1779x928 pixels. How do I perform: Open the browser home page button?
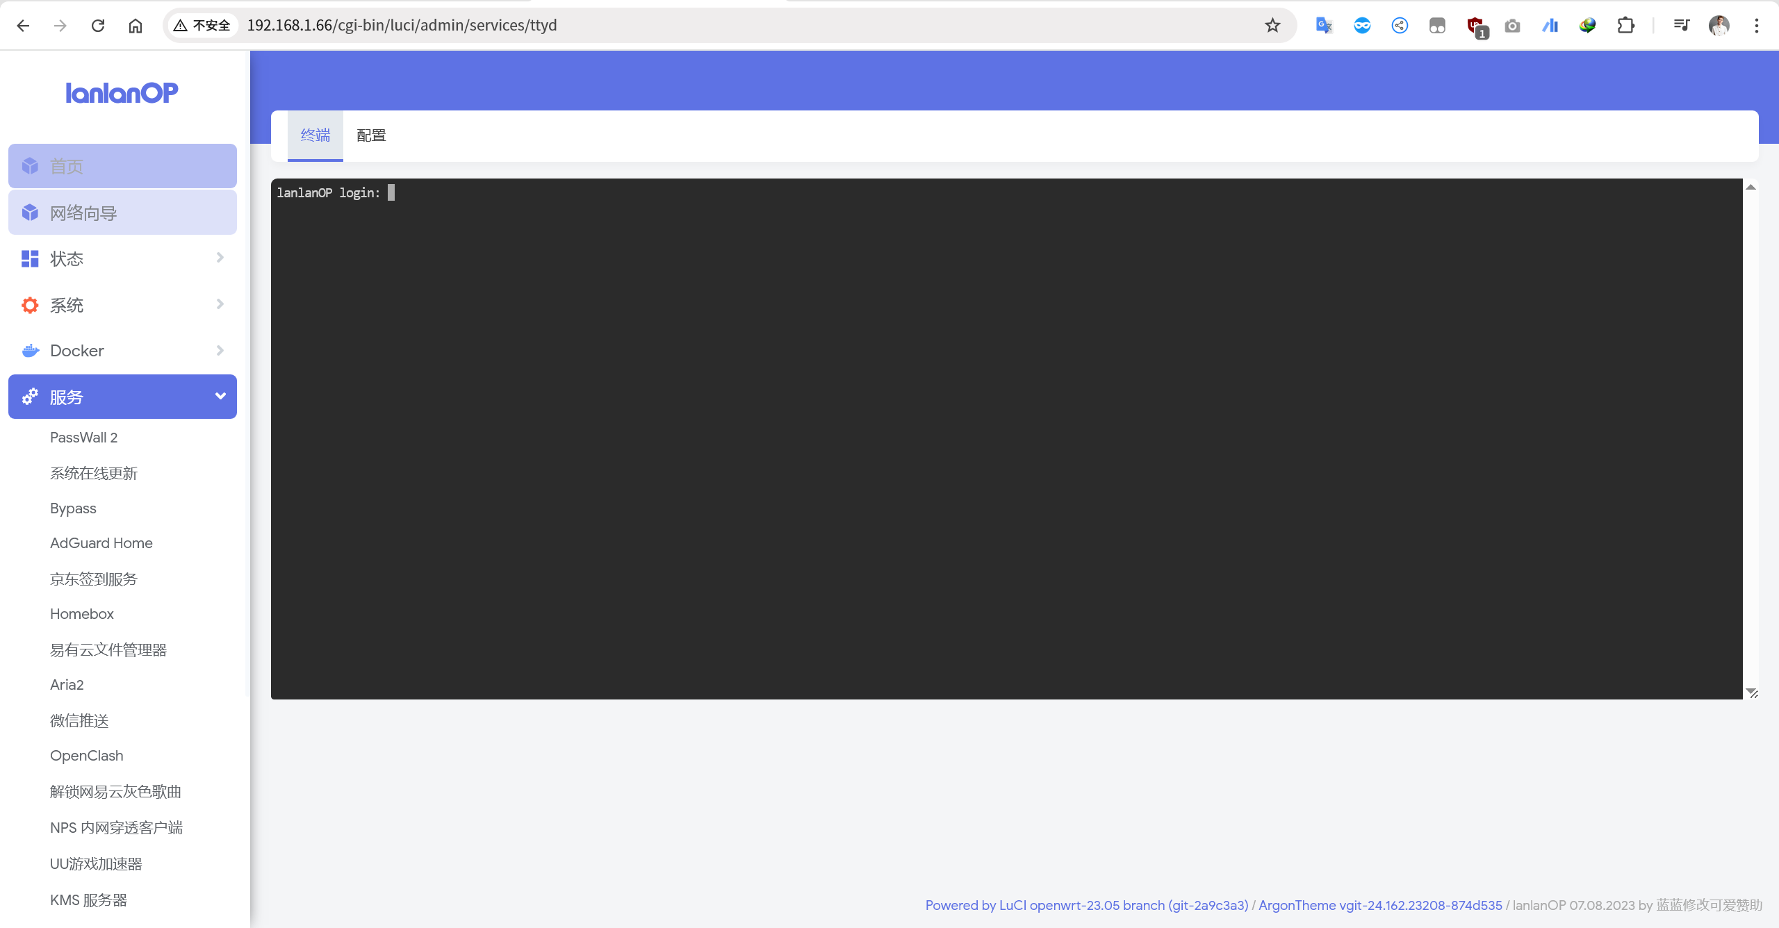pyautogui.click(x=136, y=26)
